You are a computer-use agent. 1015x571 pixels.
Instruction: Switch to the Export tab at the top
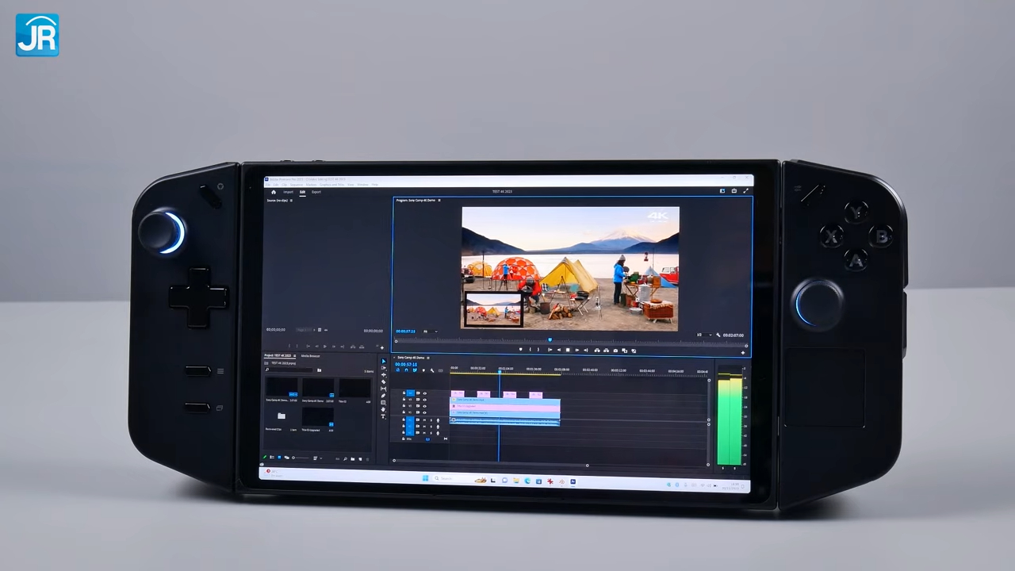click(316, 191)
